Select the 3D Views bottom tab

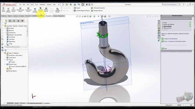coord(23,103)
